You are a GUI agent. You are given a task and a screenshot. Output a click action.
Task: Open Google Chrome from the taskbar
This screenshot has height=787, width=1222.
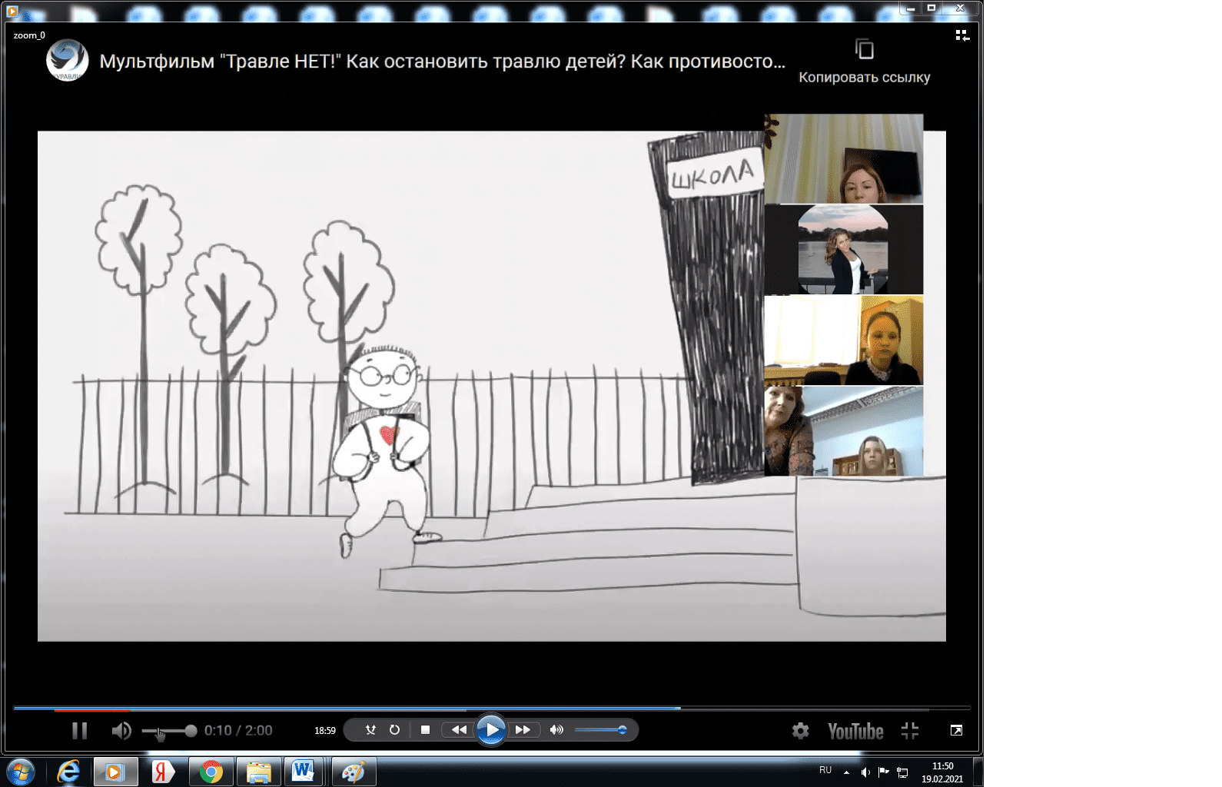211,772
